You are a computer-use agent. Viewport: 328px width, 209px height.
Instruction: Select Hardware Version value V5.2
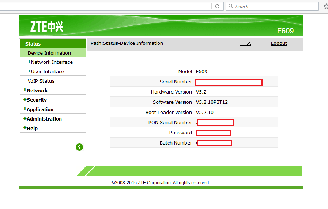point(201,92)
